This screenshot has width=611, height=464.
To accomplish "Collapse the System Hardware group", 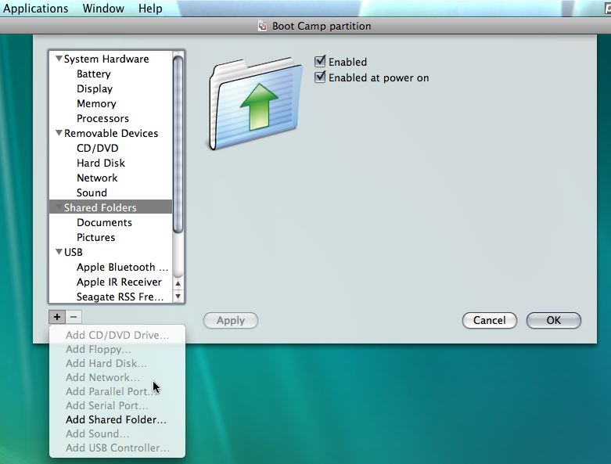I will [x=59, y=59].
